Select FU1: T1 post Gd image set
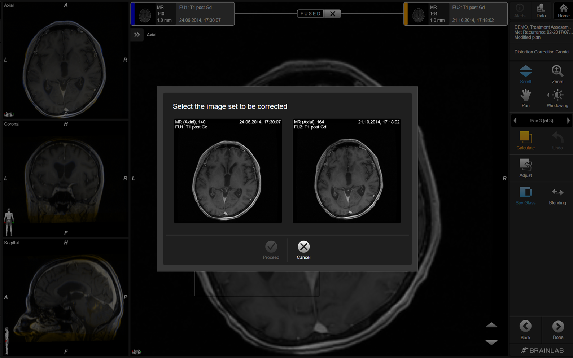This screenshot has height=358, width=573. (228, 171)
